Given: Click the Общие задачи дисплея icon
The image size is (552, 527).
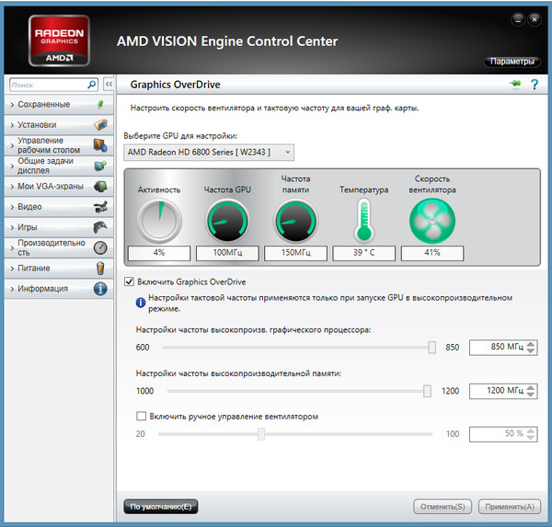Looking at the screenshot, I should [x=100, y=166].
